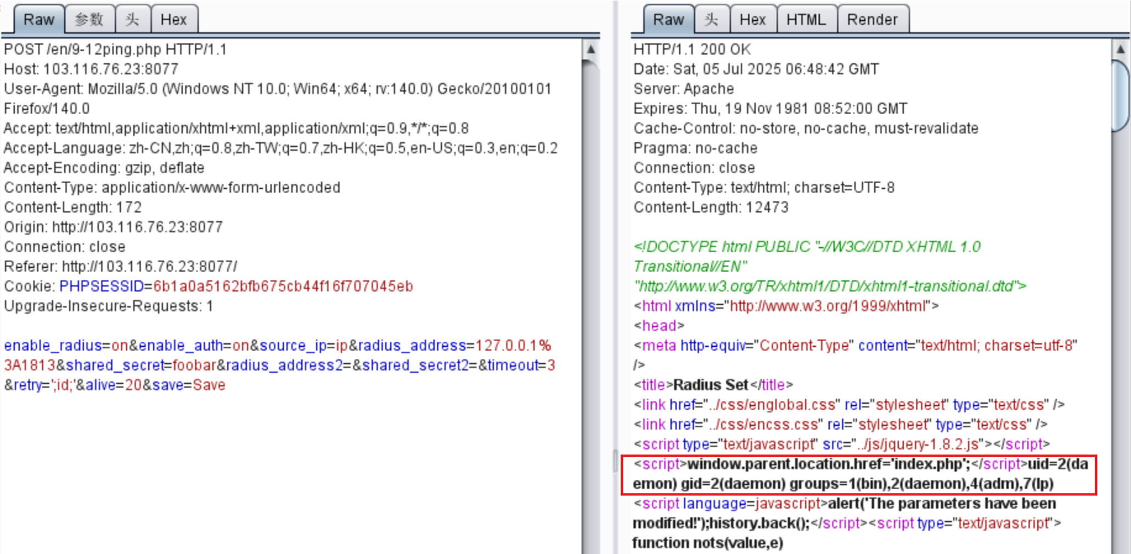Click the request Content-Type urlencoded line

tap(172, 188)
